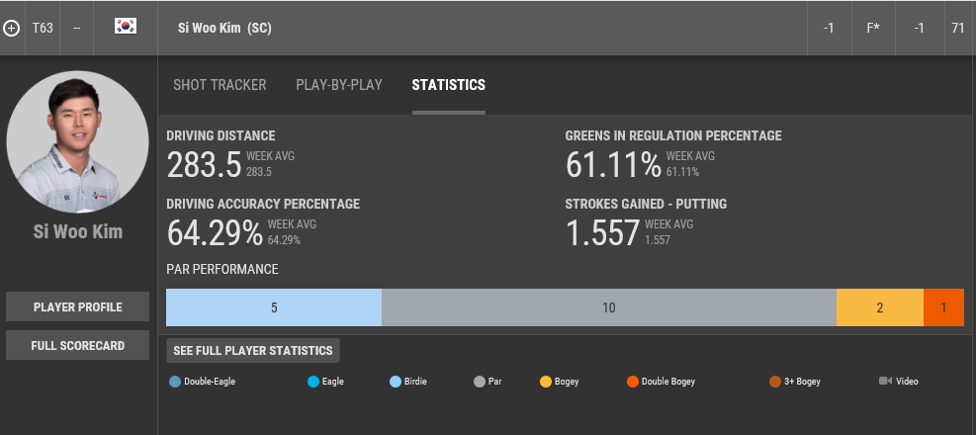Screen dimensions: 976x435
Task: Click the South Korea flag icon
Action: point(126,28)
